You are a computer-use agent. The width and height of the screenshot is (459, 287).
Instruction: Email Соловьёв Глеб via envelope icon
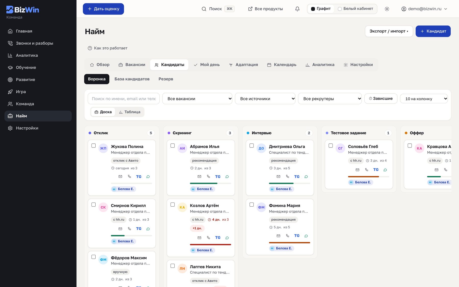pos(358,170)
